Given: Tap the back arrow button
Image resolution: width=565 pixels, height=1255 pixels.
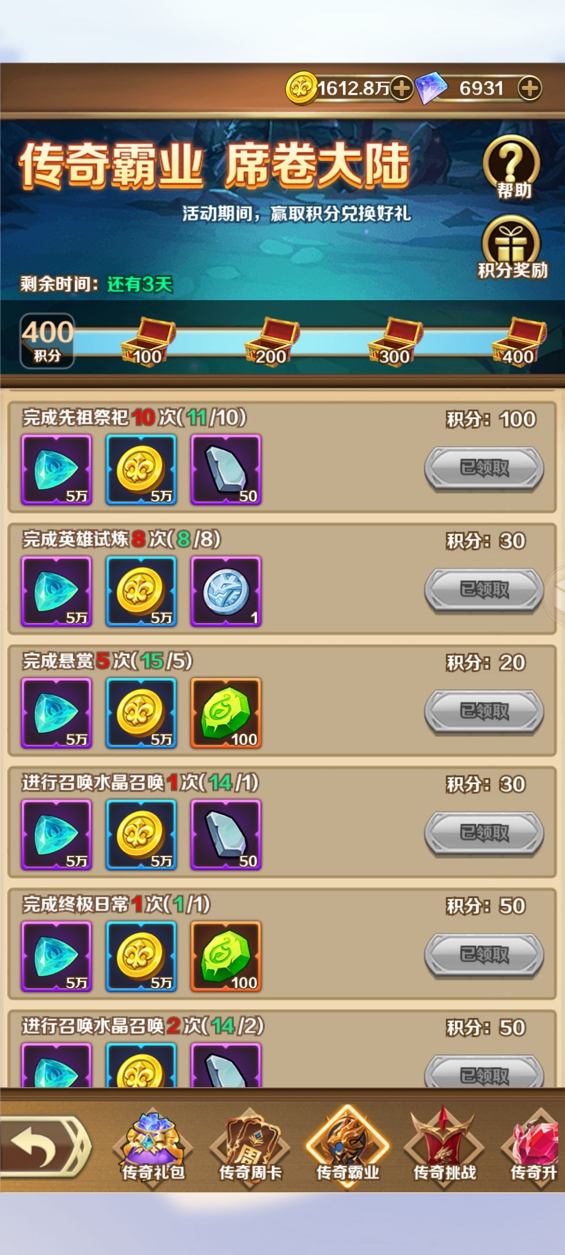Looking at the screenshot, I should point(46,1147).
